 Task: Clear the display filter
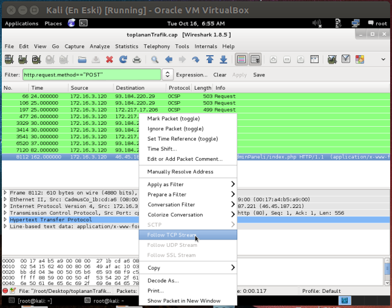pyautogui.click(x=220, y=75)
